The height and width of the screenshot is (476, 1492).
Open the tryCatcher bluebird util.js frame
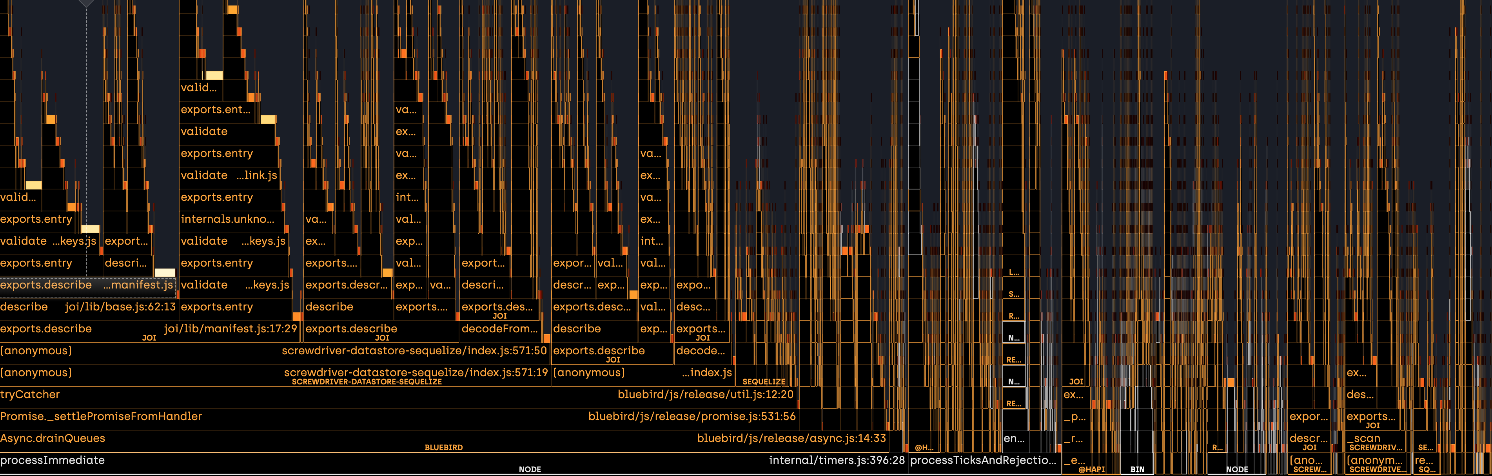point(398,397)
